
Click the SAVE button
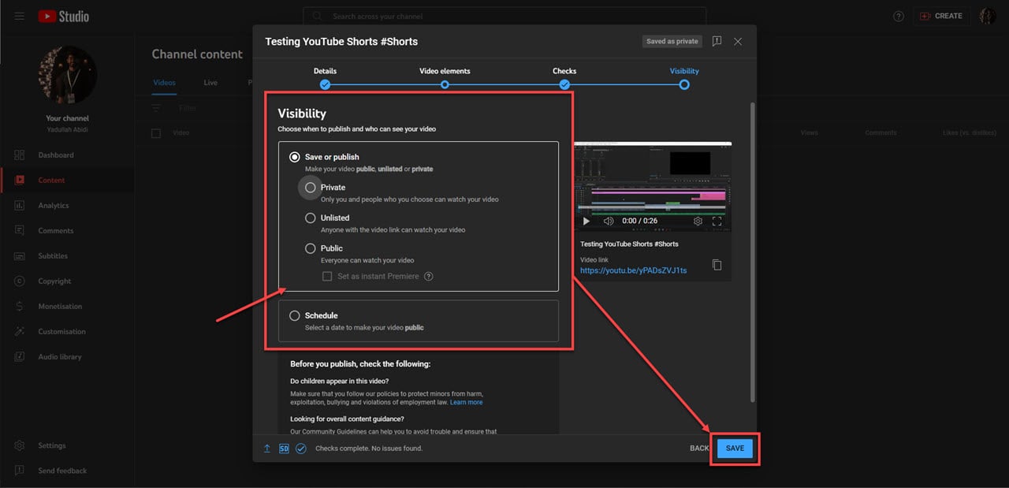click(x=734, y=448)
